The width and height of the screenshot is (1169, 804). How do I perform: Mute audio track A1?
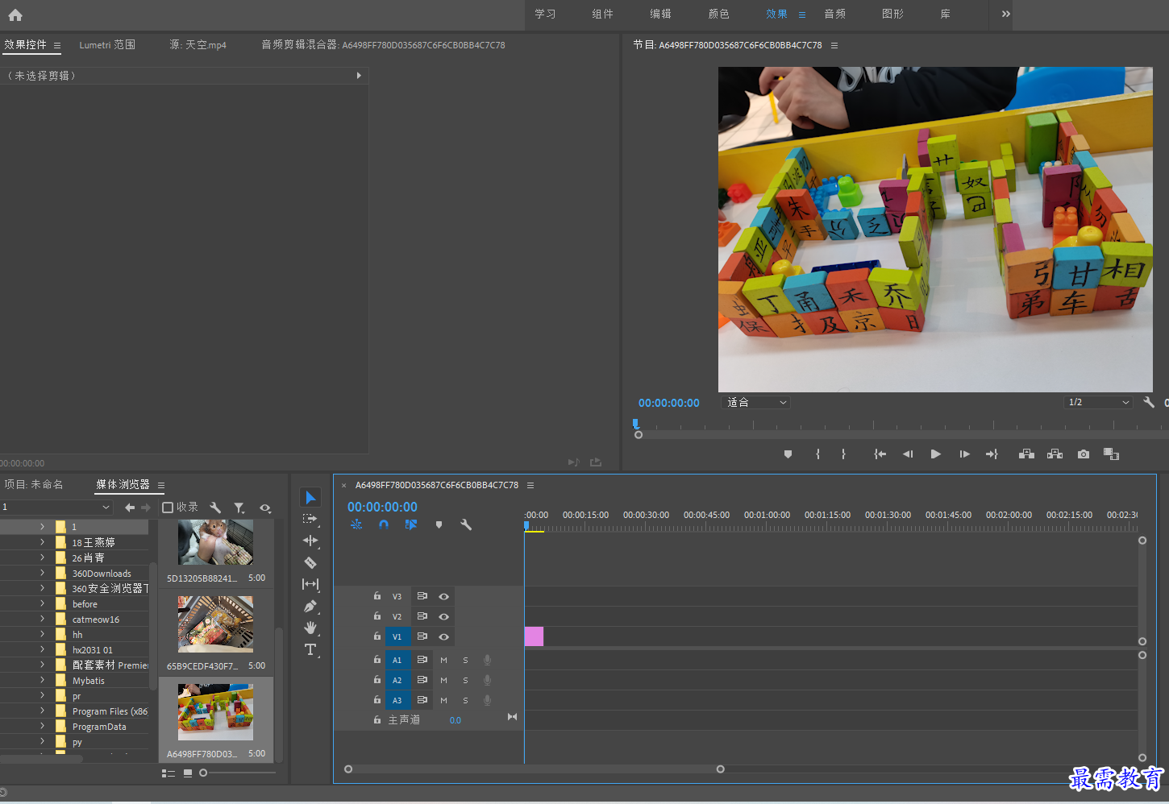(x=443, y=661)
